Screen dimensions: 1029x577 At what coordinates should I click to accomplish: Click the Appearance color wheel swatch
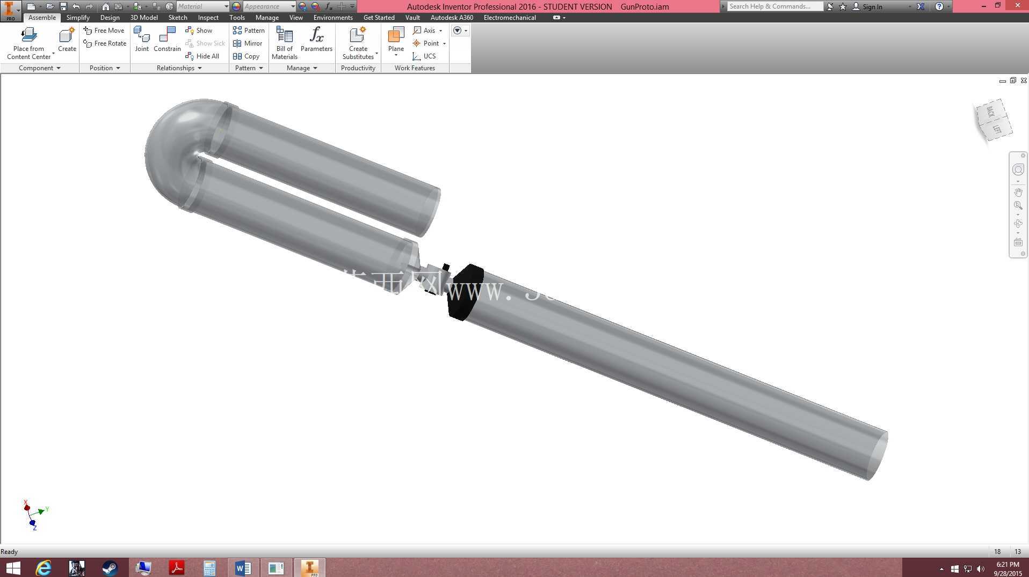(236, 6)
